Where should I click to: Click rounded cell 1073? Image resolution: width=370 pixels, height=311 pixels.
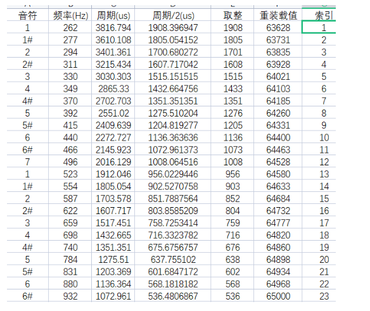coord(233,149)
